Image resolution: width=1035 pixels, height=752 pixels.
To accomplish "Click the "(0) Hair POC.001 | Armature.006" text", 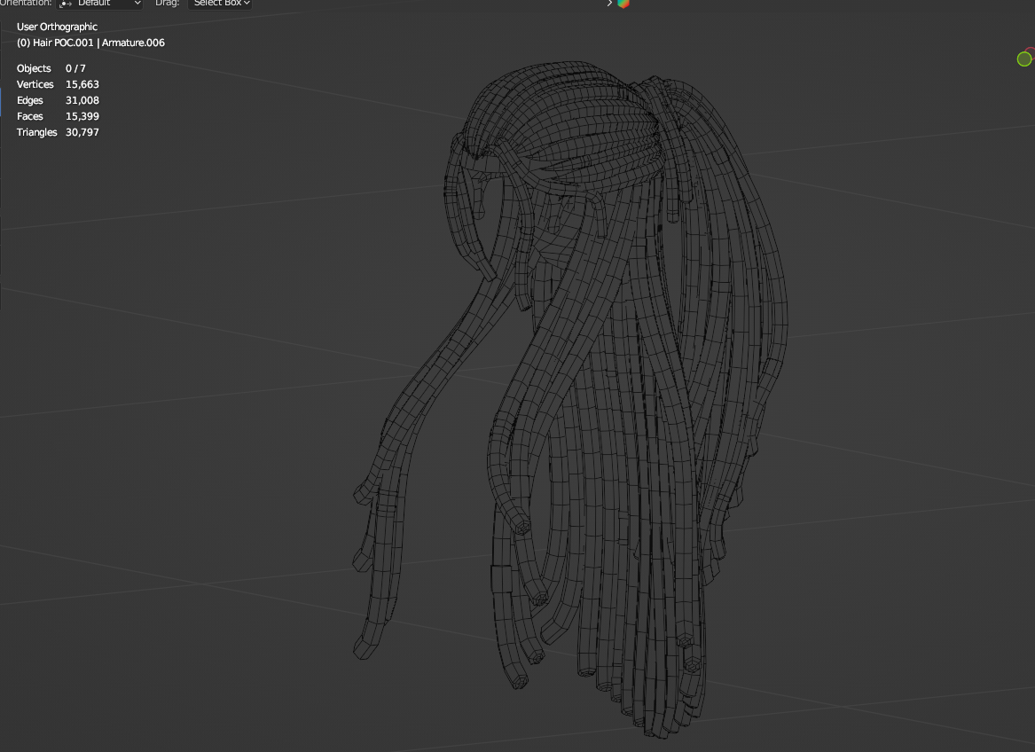I will [90, 43].
